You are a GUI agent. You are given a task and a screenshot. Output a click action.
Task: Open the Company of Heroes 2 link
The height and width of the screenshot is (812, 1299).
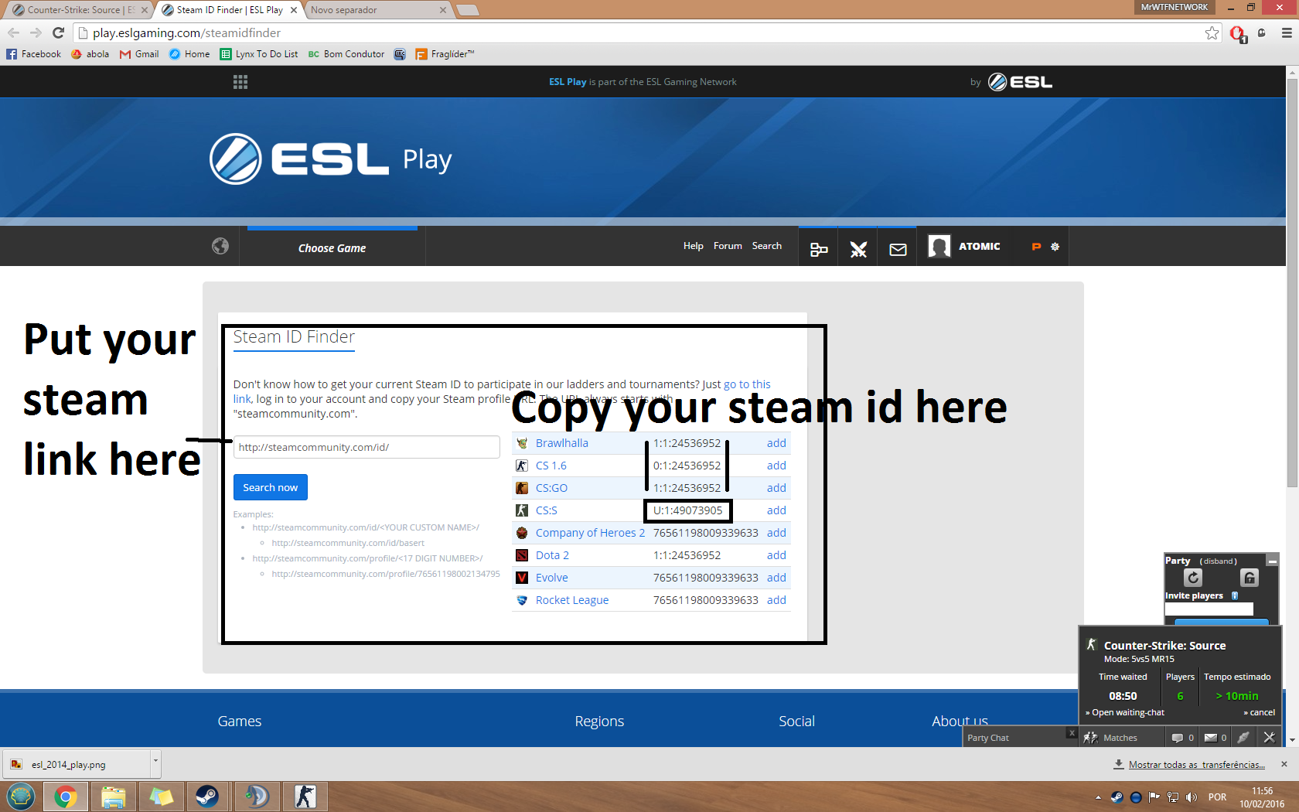590,533
